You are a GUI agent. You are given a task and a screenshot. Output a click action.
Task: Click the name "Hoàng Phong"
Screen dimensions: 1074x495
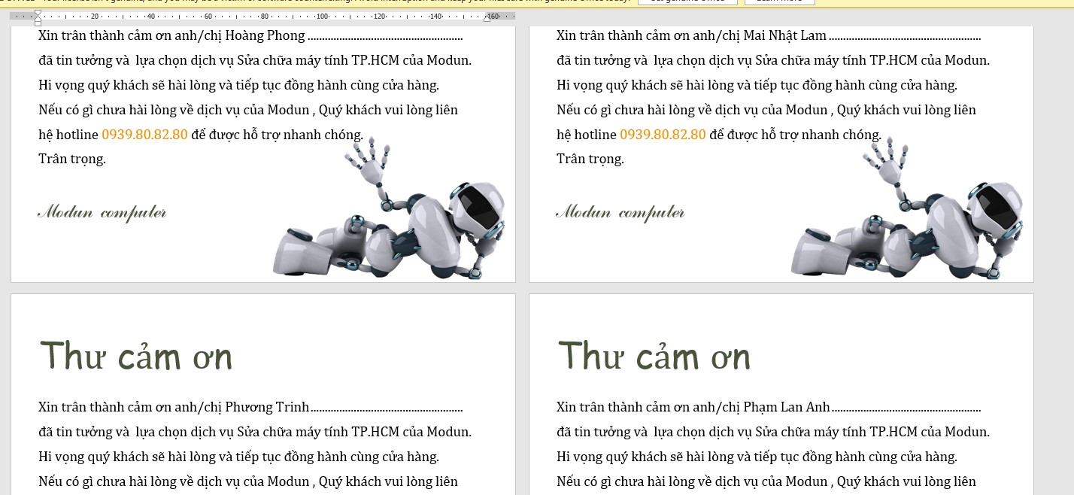265,35
